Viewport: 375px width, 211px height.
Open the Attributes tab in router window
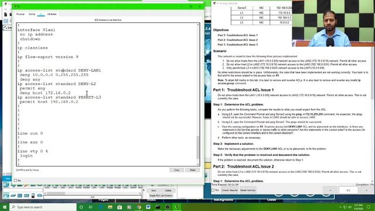click(52, 14)
